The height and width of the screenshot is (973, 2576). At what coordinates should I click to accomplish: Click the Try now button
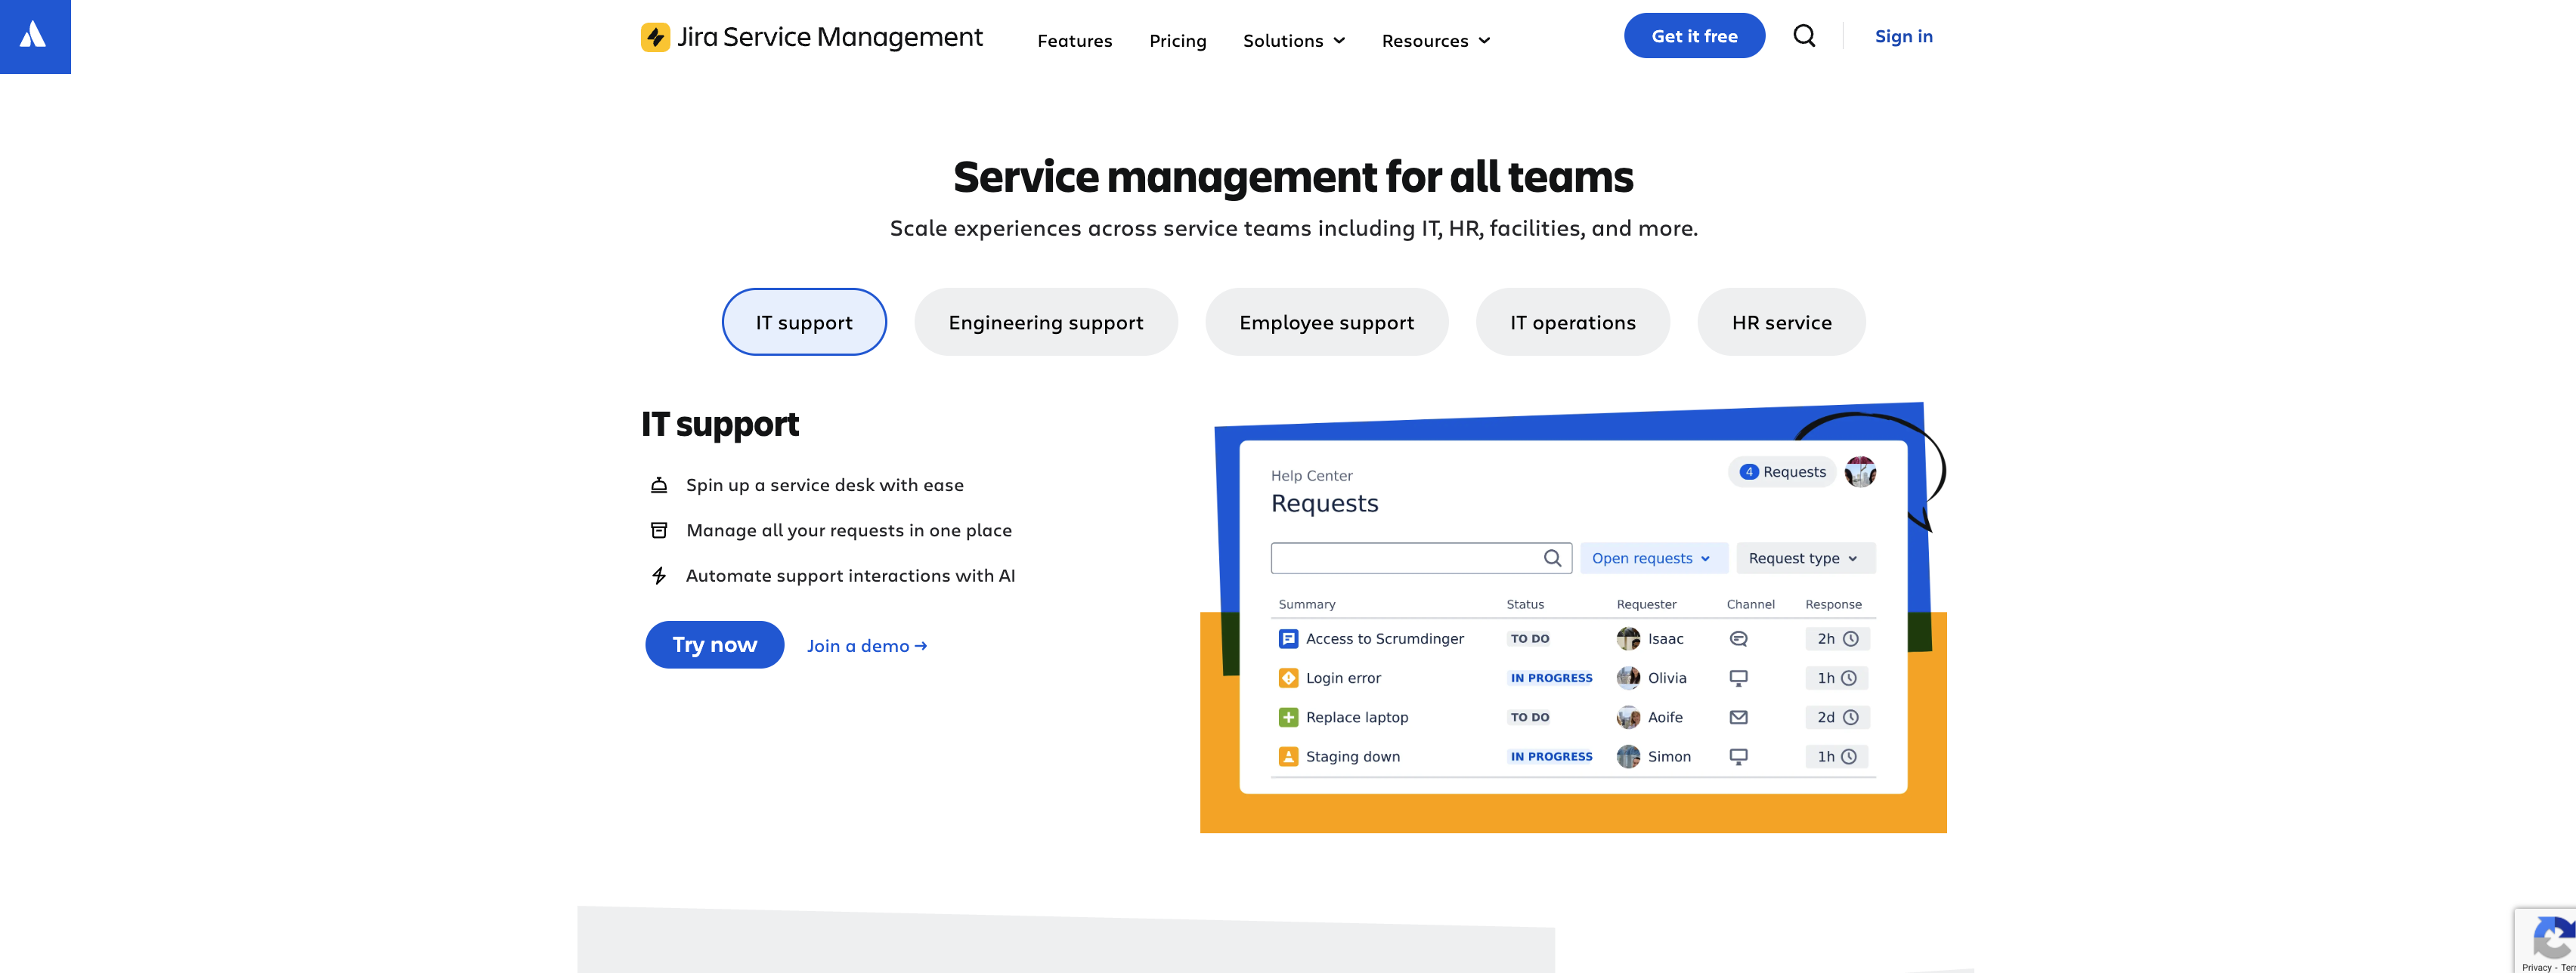(x=714, y=644)
